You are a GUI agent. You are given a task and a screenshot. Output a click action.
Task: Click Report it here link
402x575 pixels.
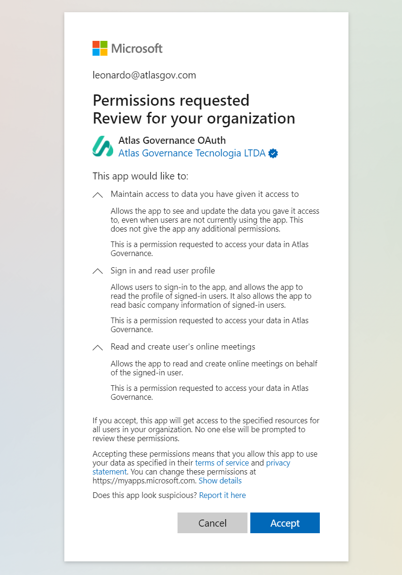pos(223,495)
